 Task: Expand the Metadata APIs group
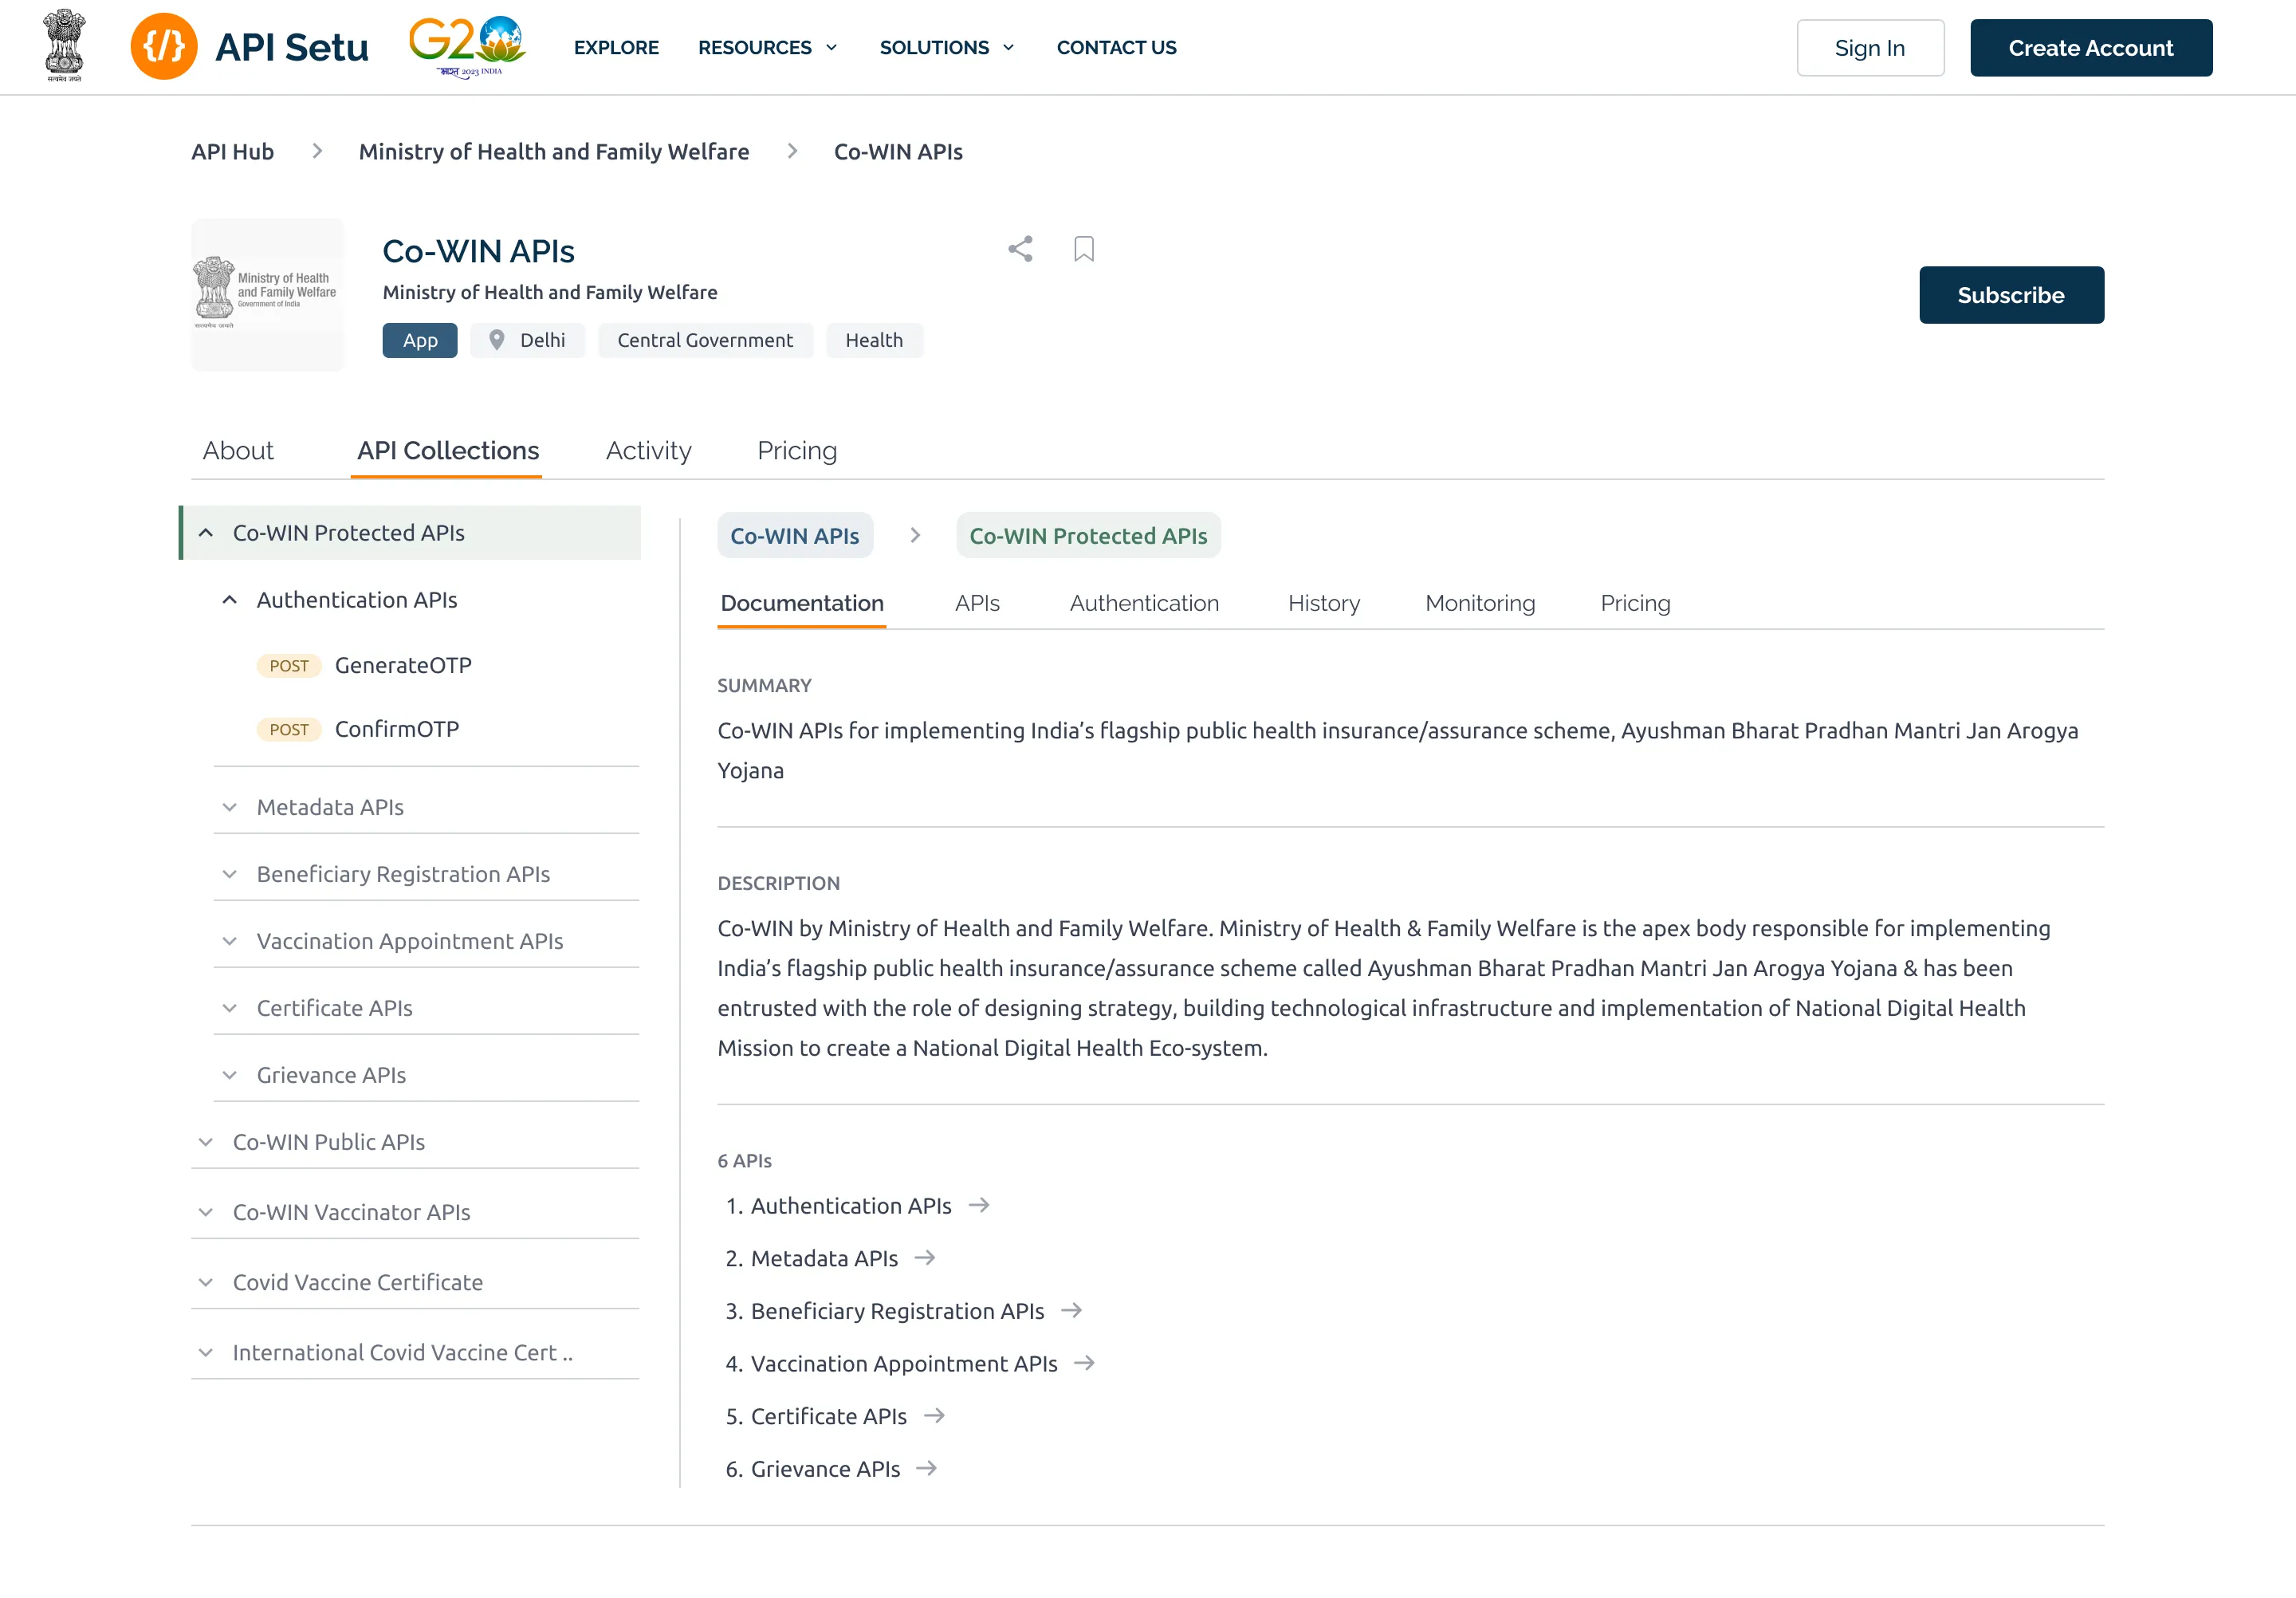(x=230, y=807)
